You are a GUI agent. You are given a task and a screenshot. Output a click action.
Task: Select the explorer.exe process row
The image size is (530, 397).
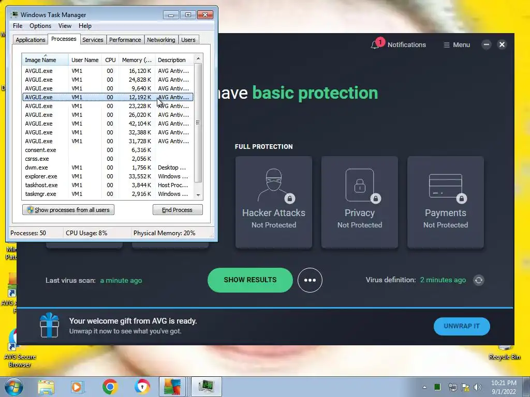108,176
